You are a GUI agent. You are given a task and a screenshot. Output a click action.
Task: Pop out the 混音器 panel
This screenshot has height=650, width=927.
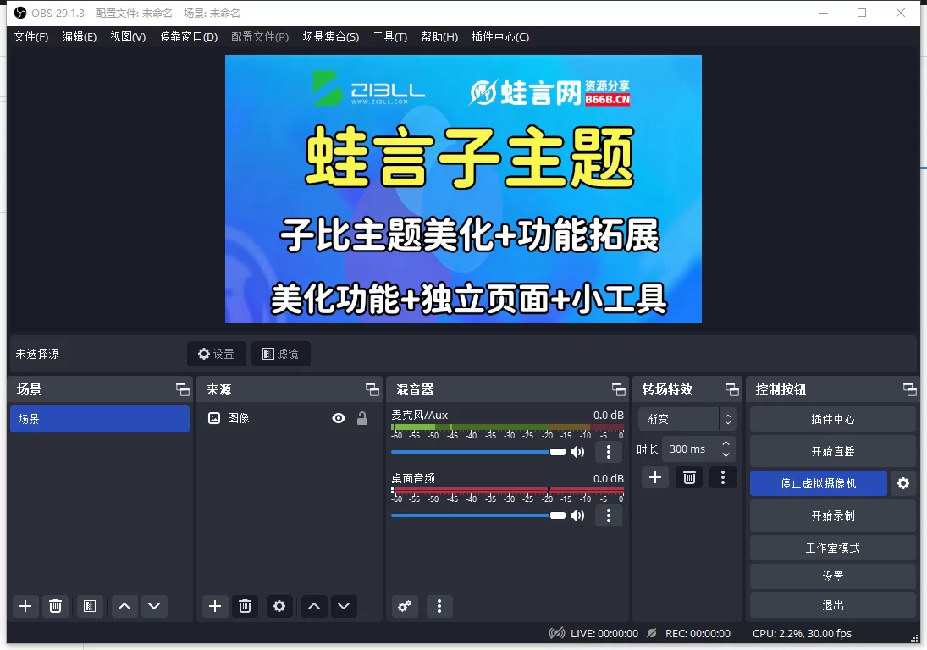(x=619, y=388)
